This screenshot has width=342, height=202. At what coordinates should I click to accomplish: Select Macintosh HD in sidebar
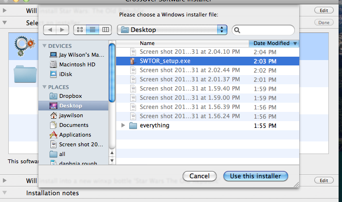(x=73, y=64)
